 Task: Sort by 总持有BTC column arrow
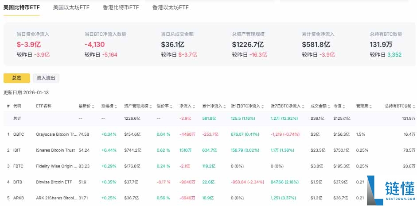point(413,106)
